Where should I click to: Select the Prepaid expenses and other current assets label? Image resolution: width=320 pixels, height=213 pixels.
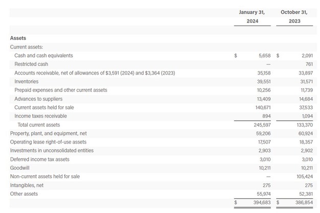click(x=61, y=90)
